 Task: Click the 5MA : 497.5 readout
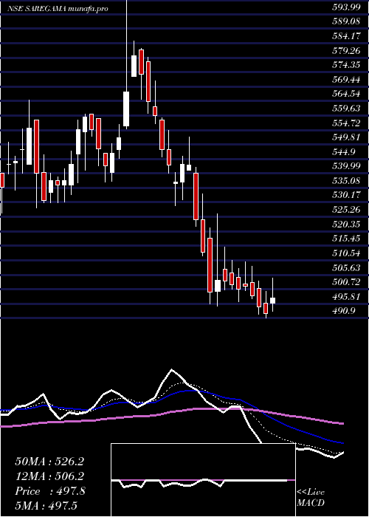point(46,505)
